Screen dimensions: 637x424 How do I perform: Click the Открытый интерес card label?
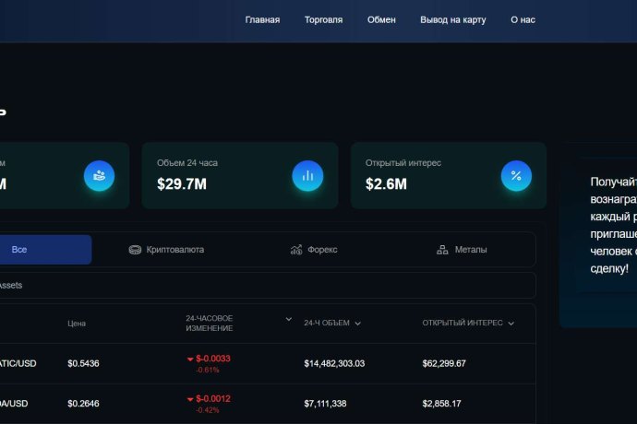(x=403, y=163)
